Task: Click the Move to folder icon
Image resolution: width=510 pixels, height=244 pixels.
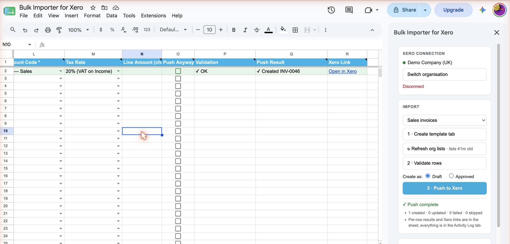Action: 104,7
